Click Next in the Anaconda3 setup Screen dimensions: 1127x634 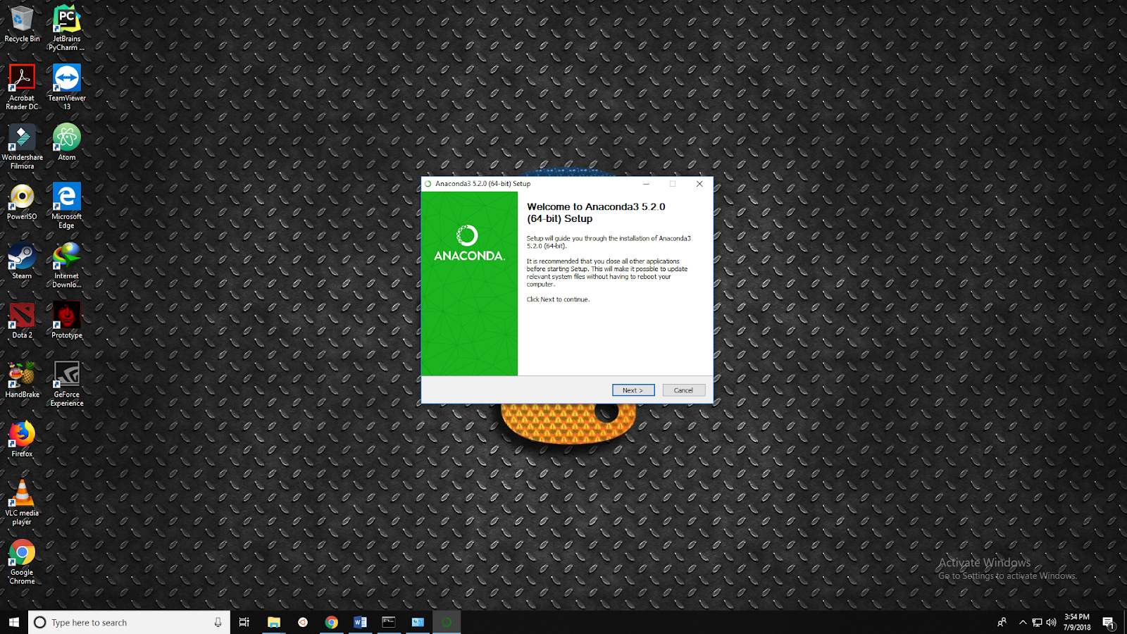point(633,390)
